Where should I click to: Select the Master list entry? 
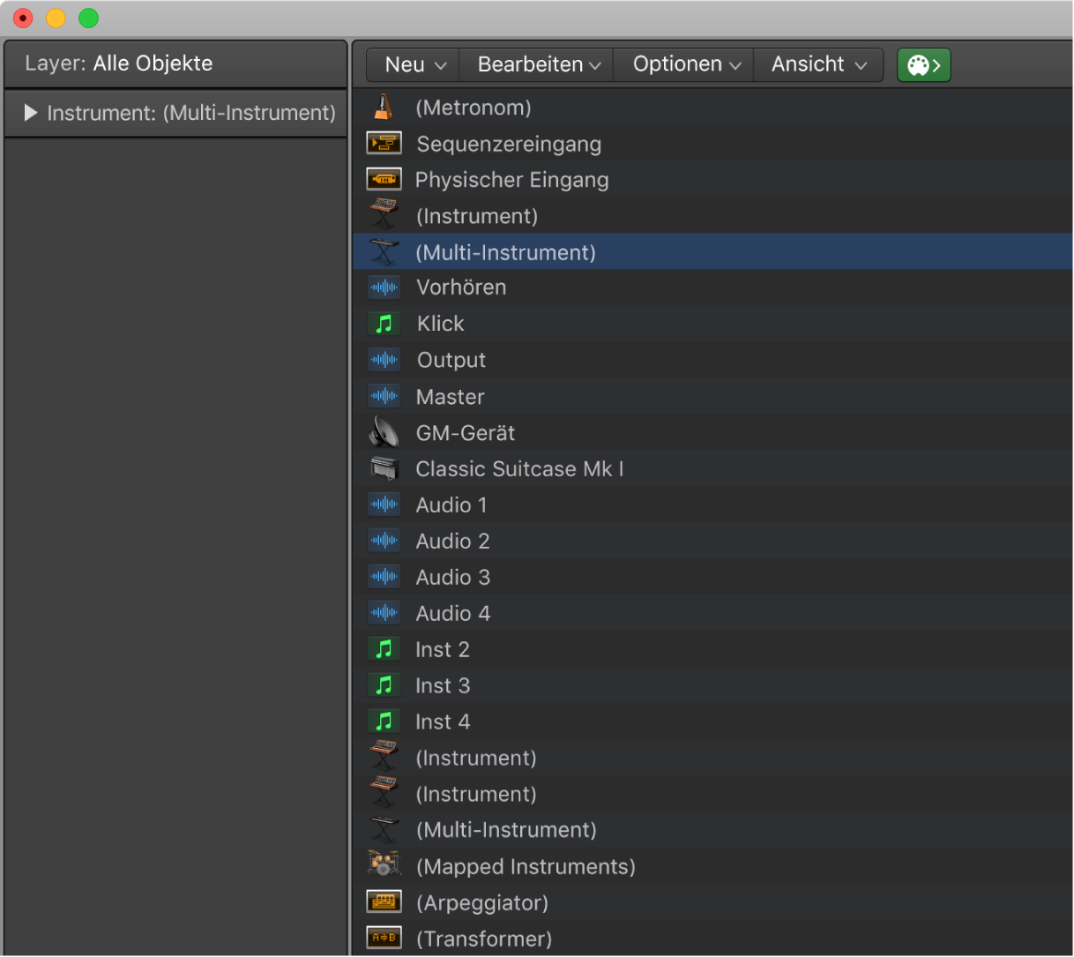point(450,397)
